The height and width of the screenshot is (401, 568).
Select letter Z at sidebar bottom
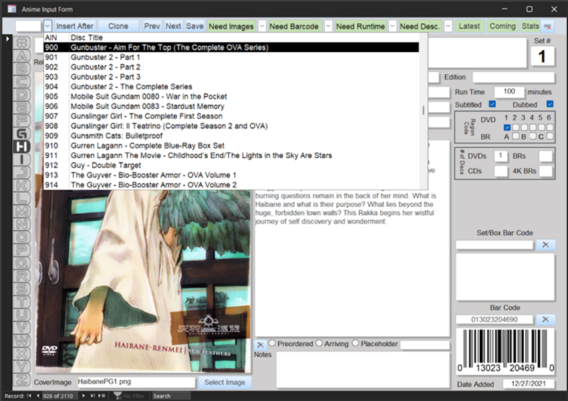click(22, 380)
